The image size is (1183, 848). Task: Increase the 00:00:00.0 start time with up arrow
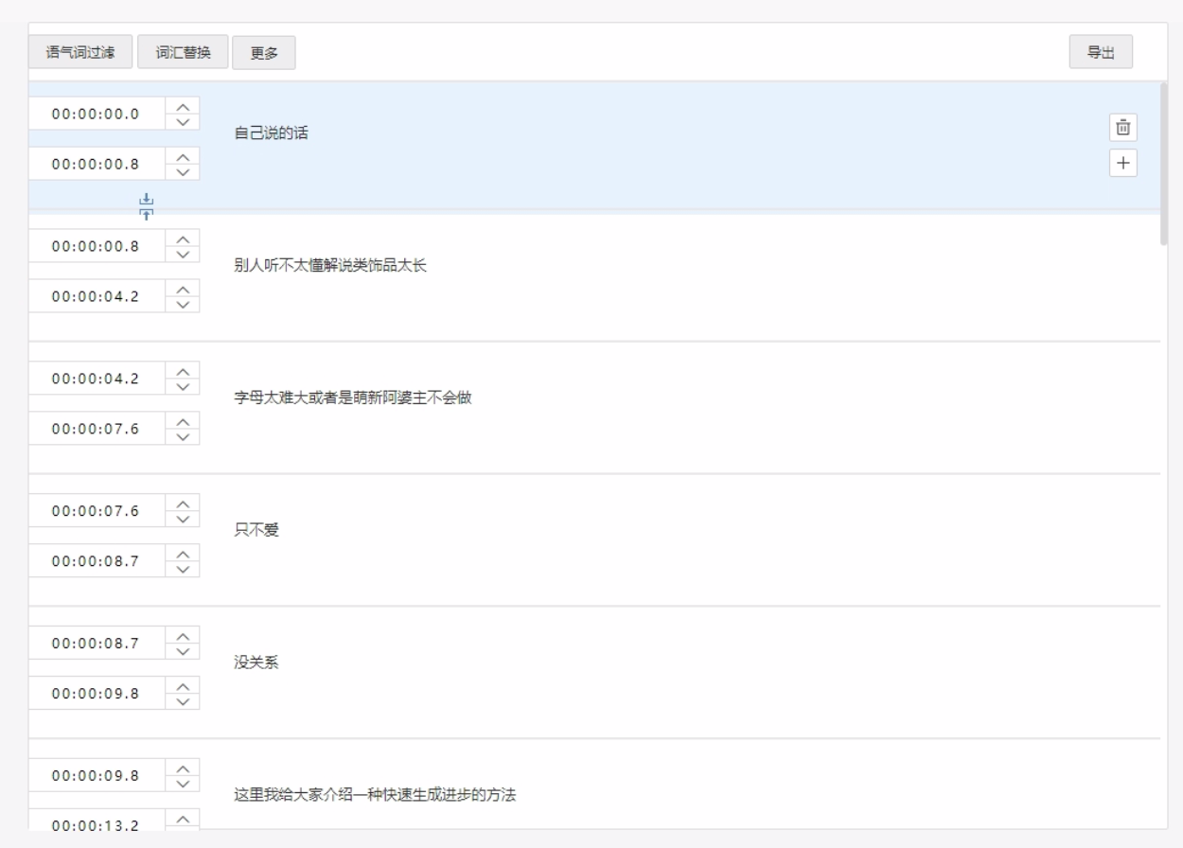[184, 106]
